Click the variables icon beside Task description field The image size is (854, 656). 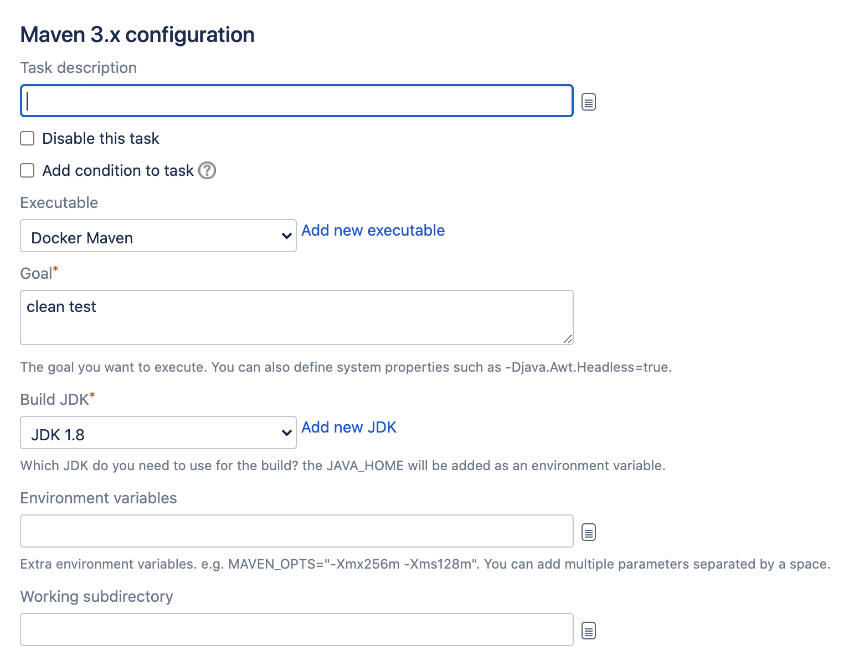[588, 101]
